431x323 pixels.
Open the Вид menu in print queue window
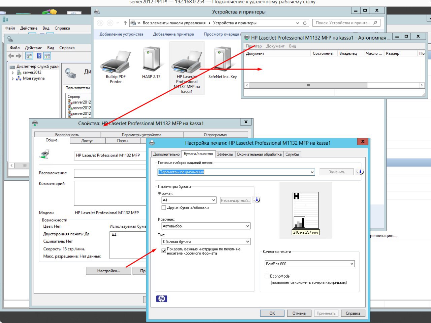tap(292, 46)
